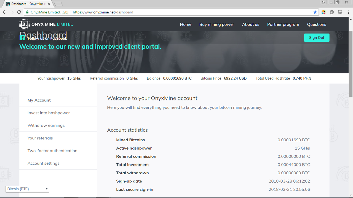
Task: Click the browser forward arrow
Action: [12, 12]
